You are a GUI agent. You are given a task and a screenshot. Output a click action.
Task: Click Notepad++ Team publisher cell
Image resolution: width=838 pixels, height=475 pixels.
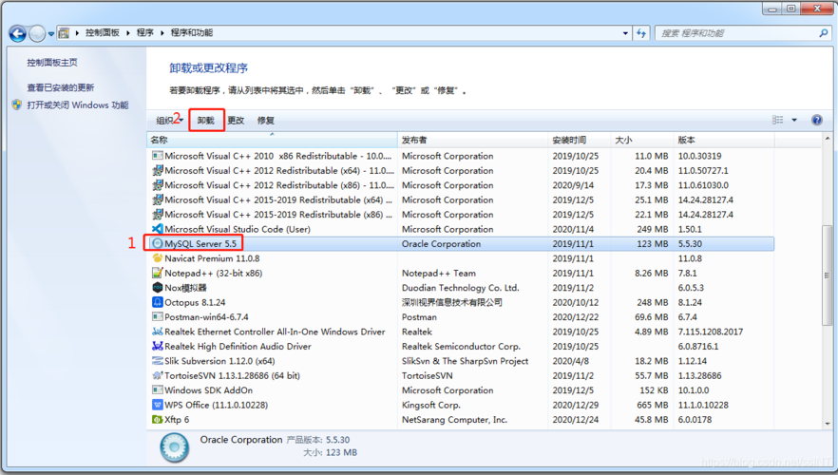pos(438,273)
